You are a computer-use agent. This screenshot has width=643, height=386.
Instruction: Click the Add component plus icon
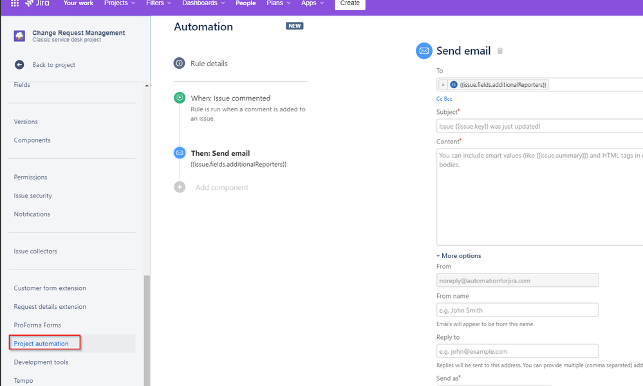pos(180,187)
